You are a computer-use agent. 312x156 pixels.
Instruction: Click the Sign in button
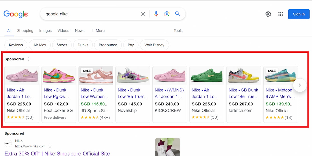[x=298, y=14]
